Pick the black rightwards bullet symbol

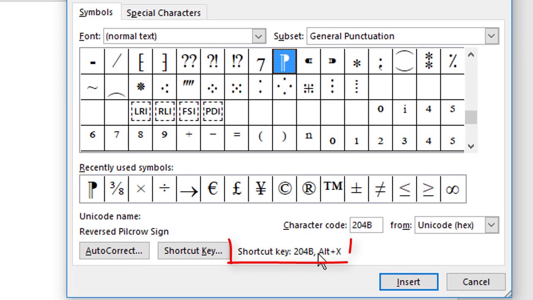(x=332, y=62)
